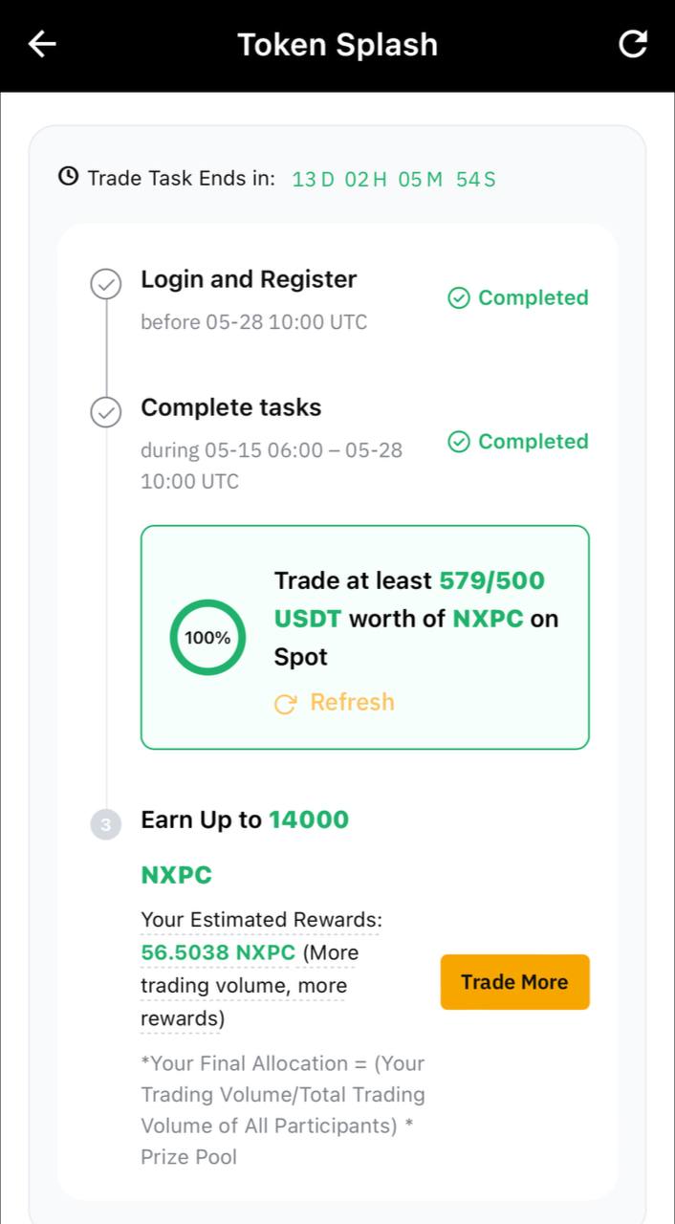Click the Login and Register step check circle
This screenshot has width=675, height=1224.
106,284
